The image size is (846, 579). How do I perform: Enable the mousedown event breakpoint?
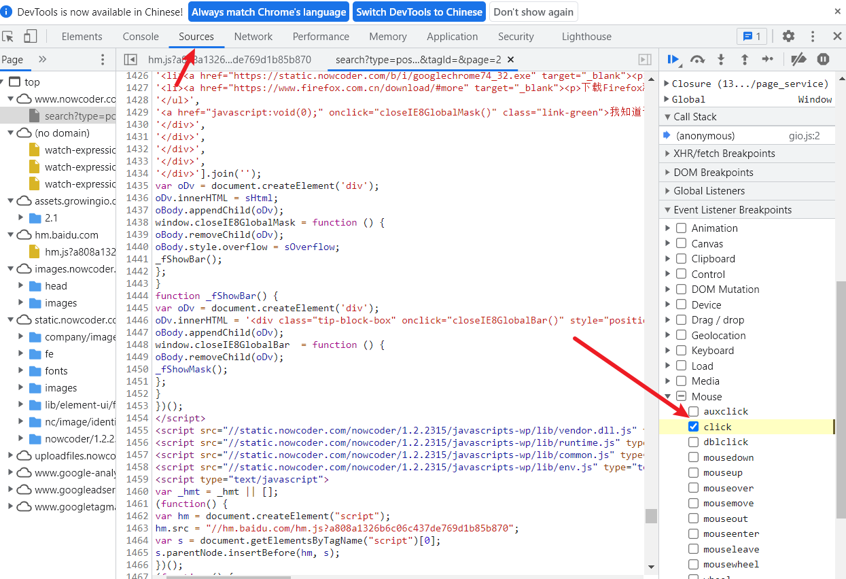pos(693,457)
